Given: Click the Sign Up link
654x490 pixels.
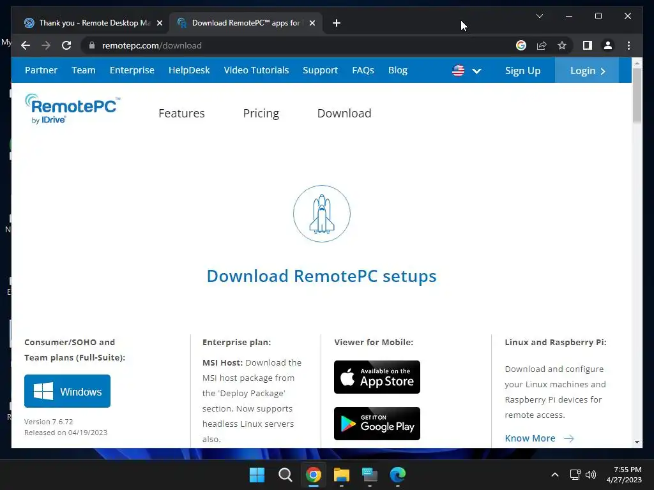Looking at the screenshot, I should [x=522, y=70].
